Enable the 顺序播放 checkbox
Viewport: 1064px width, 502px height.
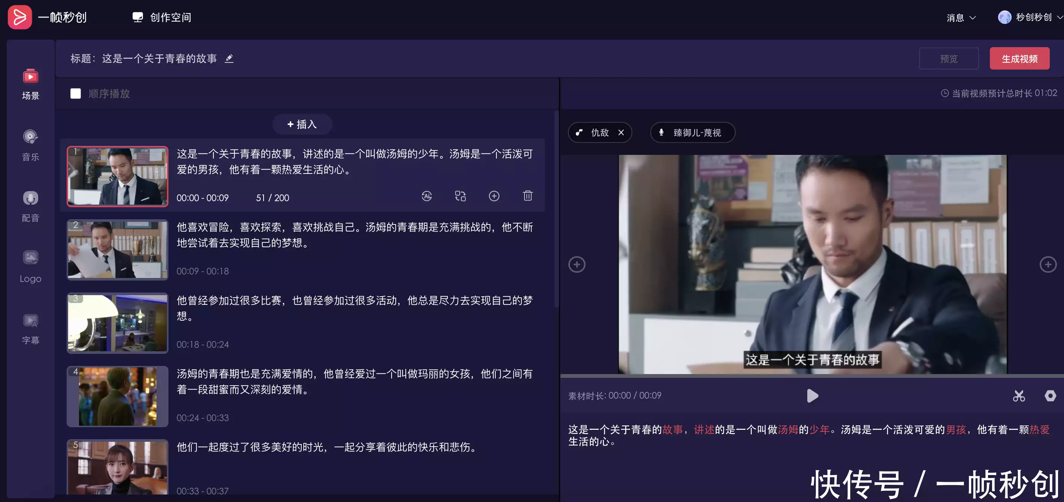pyautogui.click(x=76, y=94)
